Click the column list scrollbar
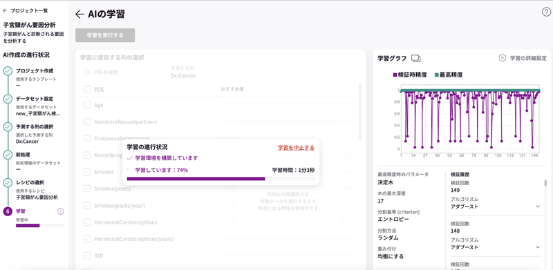The height and width of the screenshot is (270, 553). click(359, 112)
